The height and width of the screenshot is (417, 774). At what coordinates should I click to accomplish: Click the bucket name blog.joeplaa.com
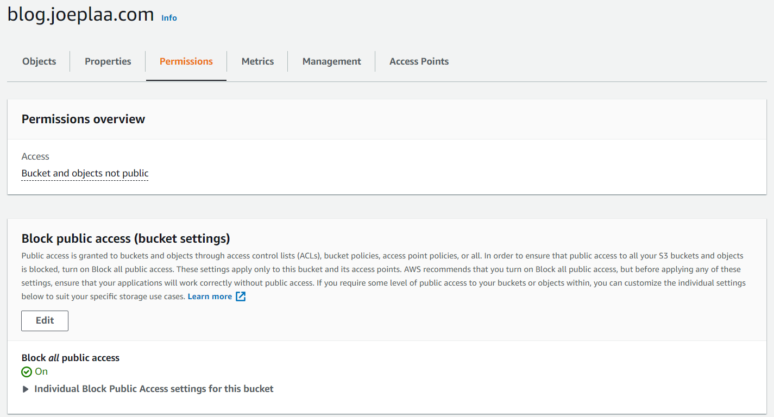click(x=81, y=15)
